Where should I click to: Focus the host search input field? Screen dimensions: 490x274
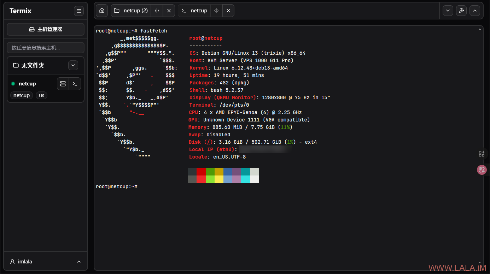46,48
